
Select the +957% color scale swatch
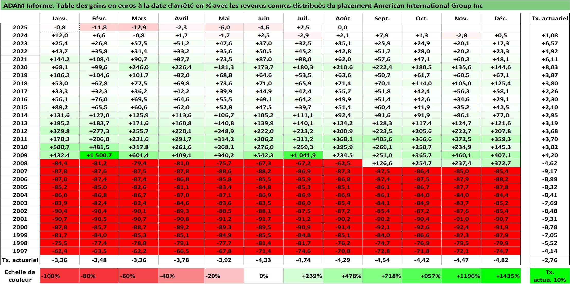[422, 276]
